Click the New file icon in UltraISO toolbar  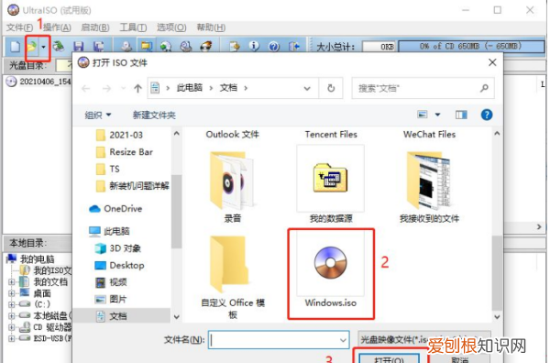(15, 46)
